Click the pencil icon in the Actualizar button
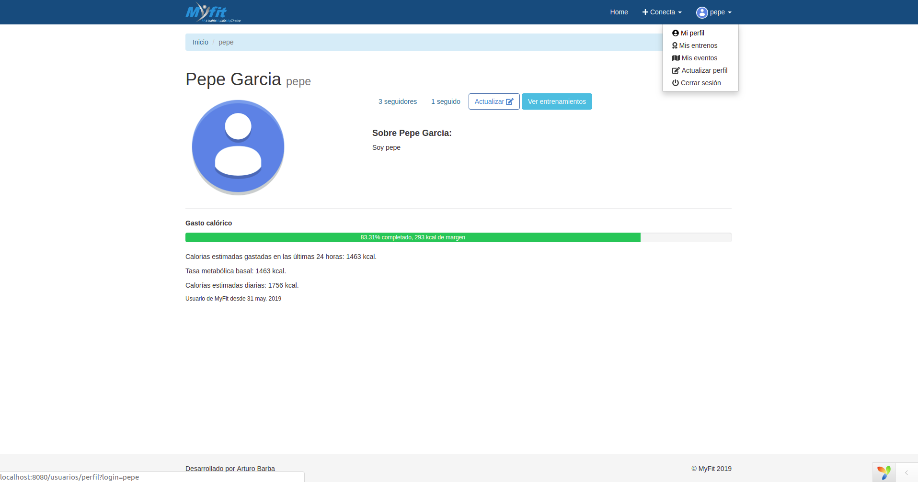Screen dimensions: 918x482 click(x=510, y=101)
